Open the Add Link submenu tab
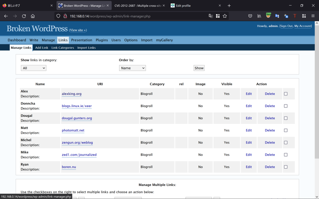 click(42, 48)
